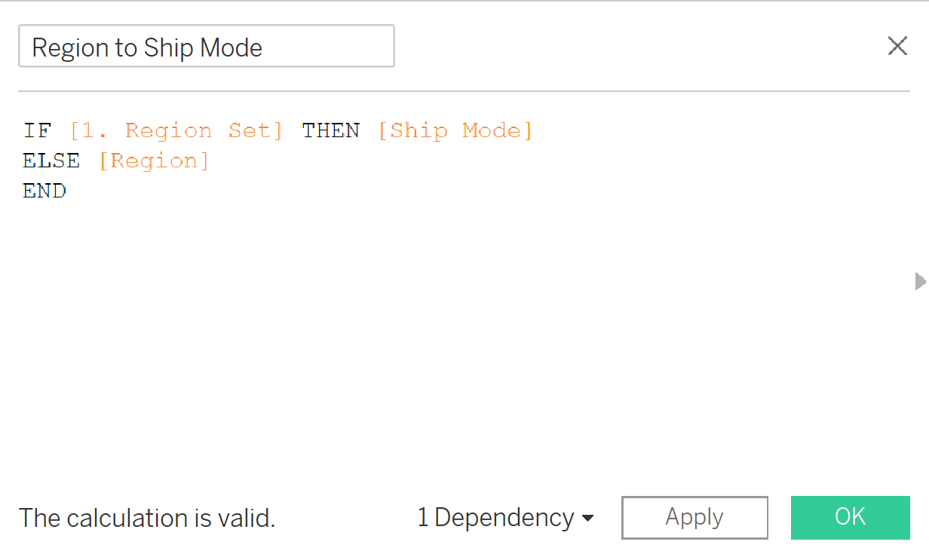
Task: Click the [Ship Mode] field reference
Action: 455,130
